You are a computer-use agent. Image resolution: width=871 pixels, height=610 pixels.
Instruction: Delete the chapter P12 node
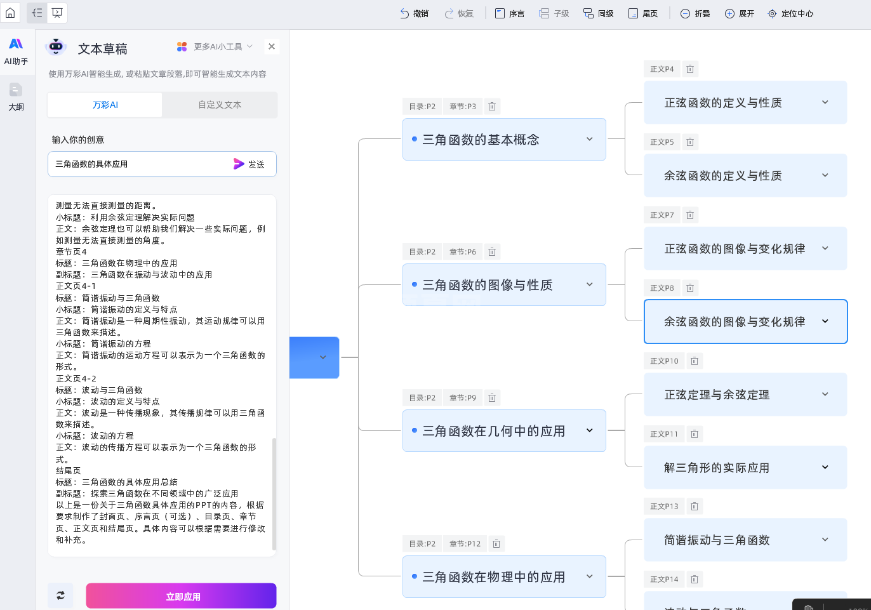tap(496, 544)
